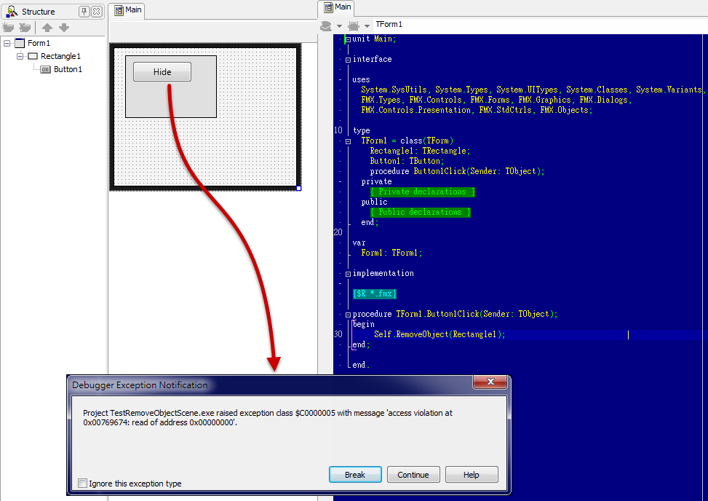Switch to the Main tab of the code editor
708x501 pixels.
click(338, 7)
